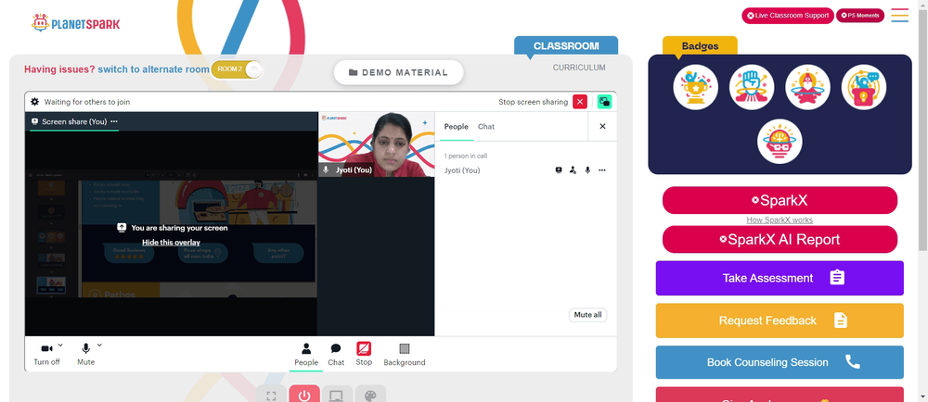Image resolution: width=928 pixels, height=402 pixels.
Task: Click Jyoti's webcam video thumbnail
Action: pos(377,144)
